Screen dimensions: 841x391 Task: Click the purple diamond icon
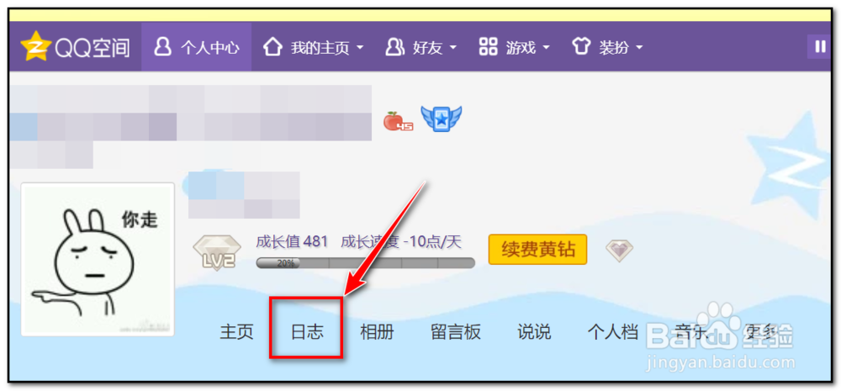tap(620, 251)
